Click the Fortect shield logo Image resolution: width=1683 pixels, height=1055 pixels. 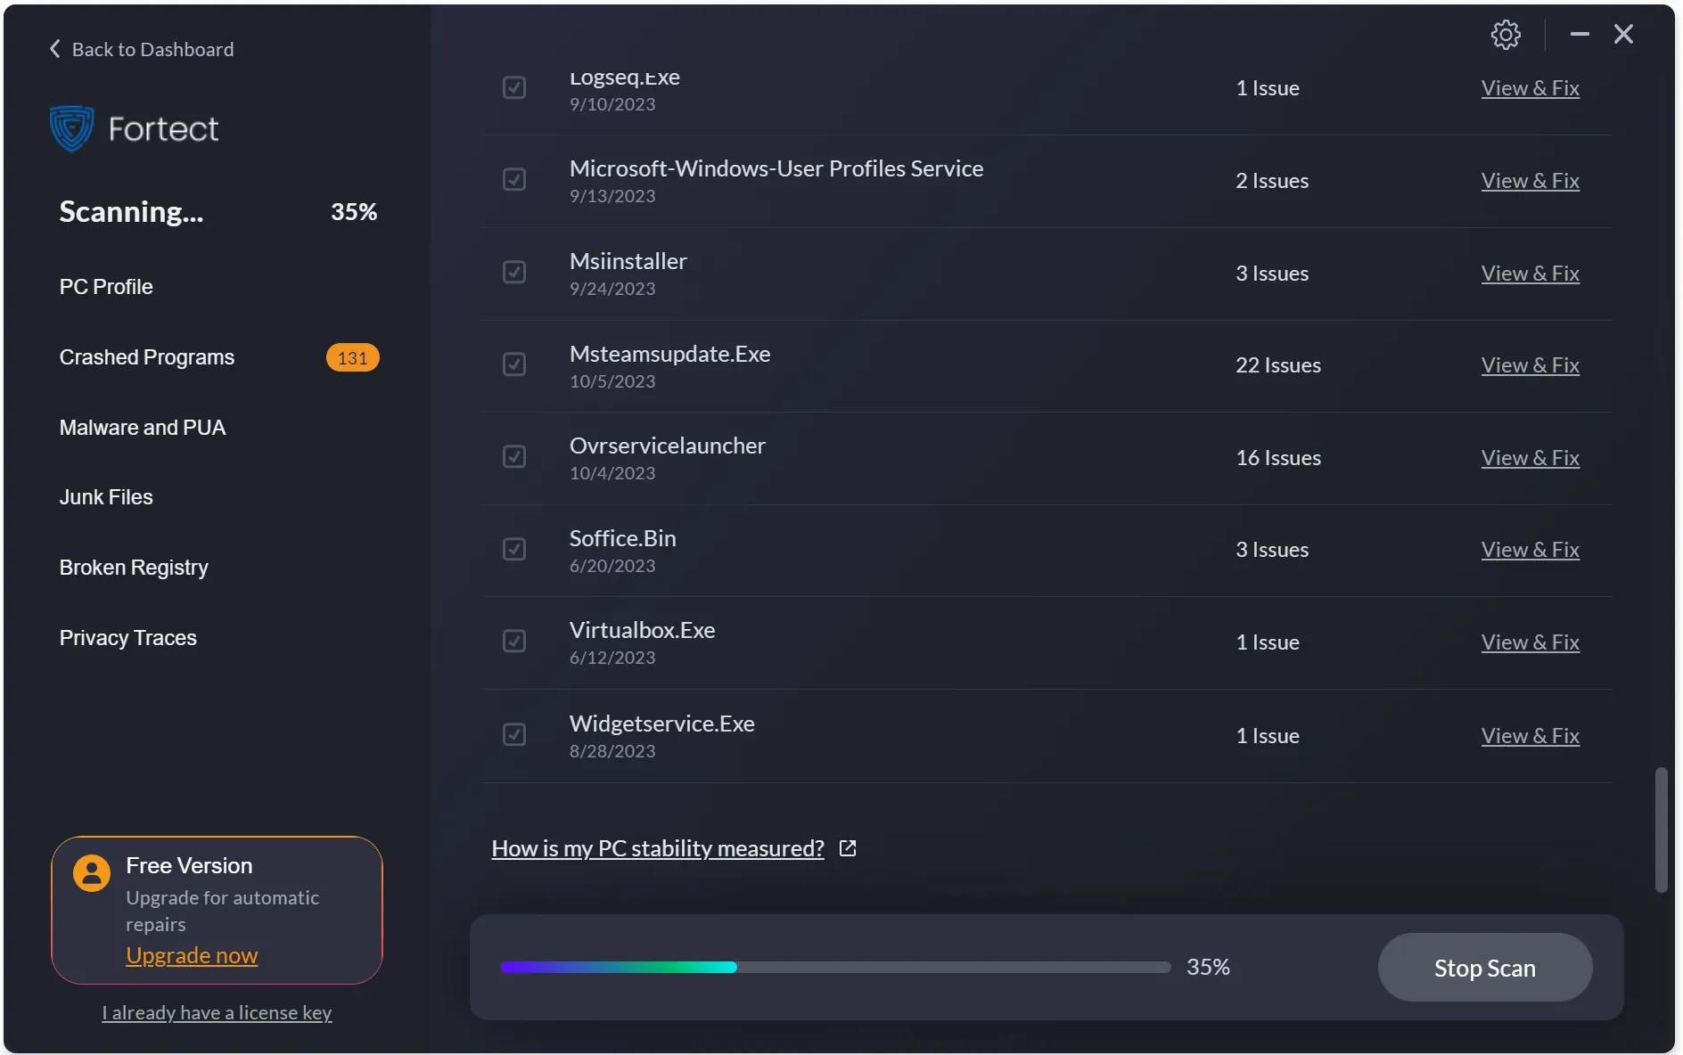(x=71, y=128)
